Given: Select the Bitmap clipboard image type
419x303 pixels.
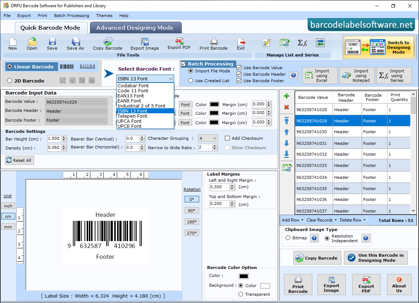Looking at the screenshot, I should coord(288,237).
